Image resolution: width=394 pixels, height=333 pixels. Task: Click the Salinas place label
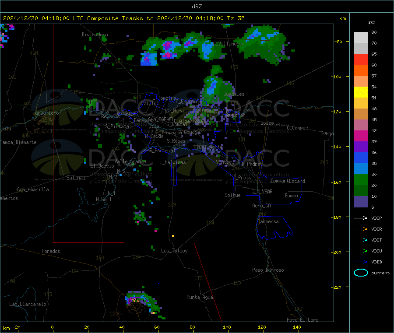tap(76, 178)
